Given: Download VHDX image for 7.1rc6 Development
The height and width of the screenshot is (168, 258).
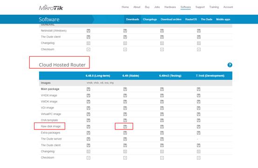Looking at the screenshot, I should pyautogui.click(x=198, y=96).
